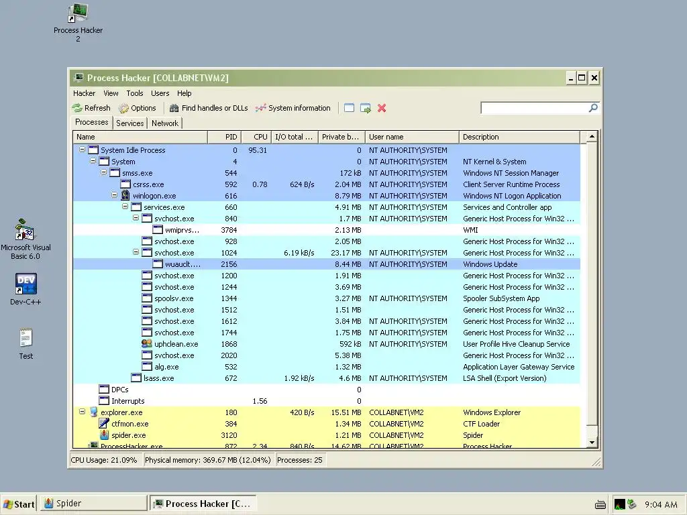Sort by the PID column header
The height and width of the screenshot is (515, 687).
point(224,137)
